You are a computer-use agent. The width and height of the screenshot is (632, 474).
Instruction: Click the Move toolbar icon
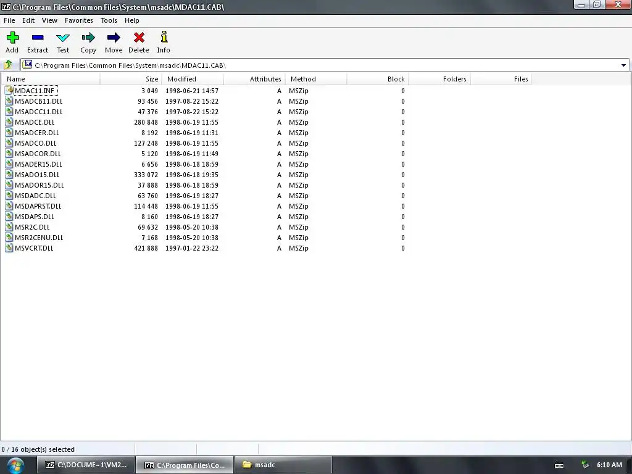[114, 38]
